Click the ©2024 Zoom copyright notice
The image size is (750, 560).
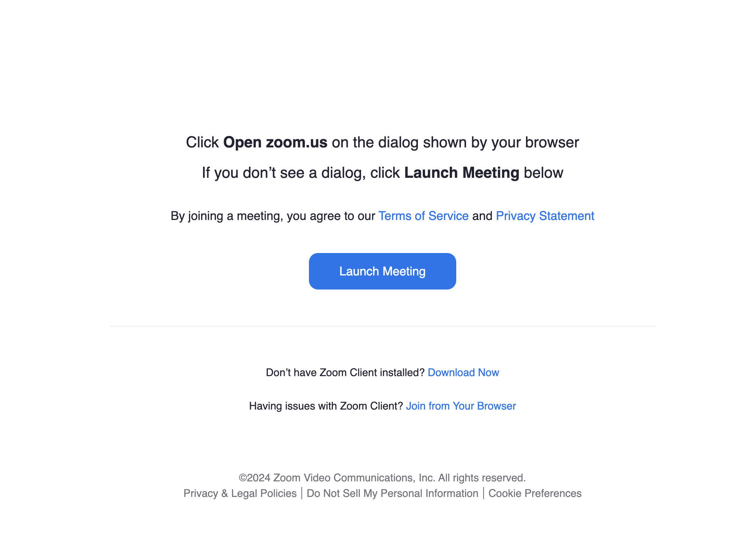coord(382,478)
